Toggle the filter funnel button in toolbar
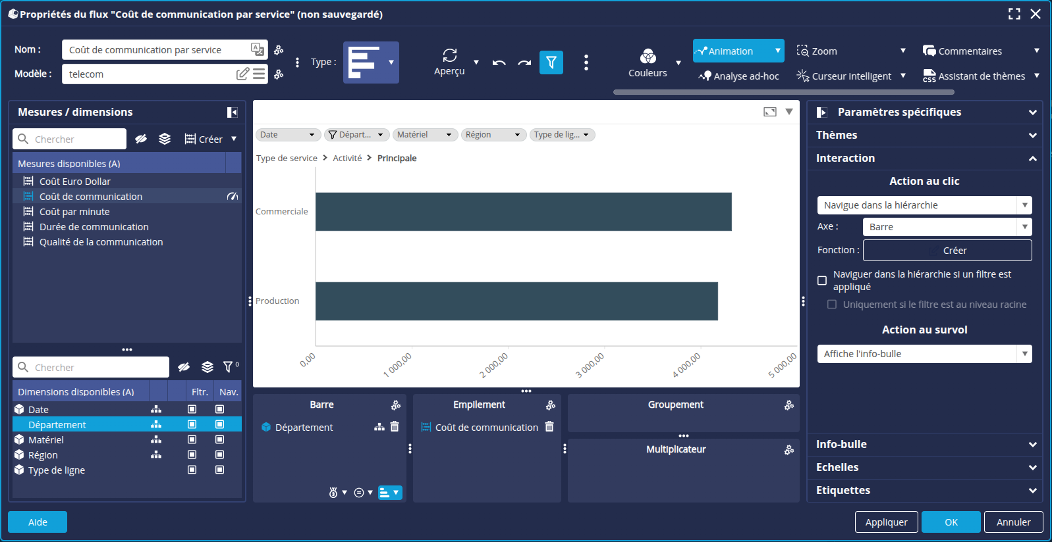Viewport: 1052px width, 542px height. [551, 62]
